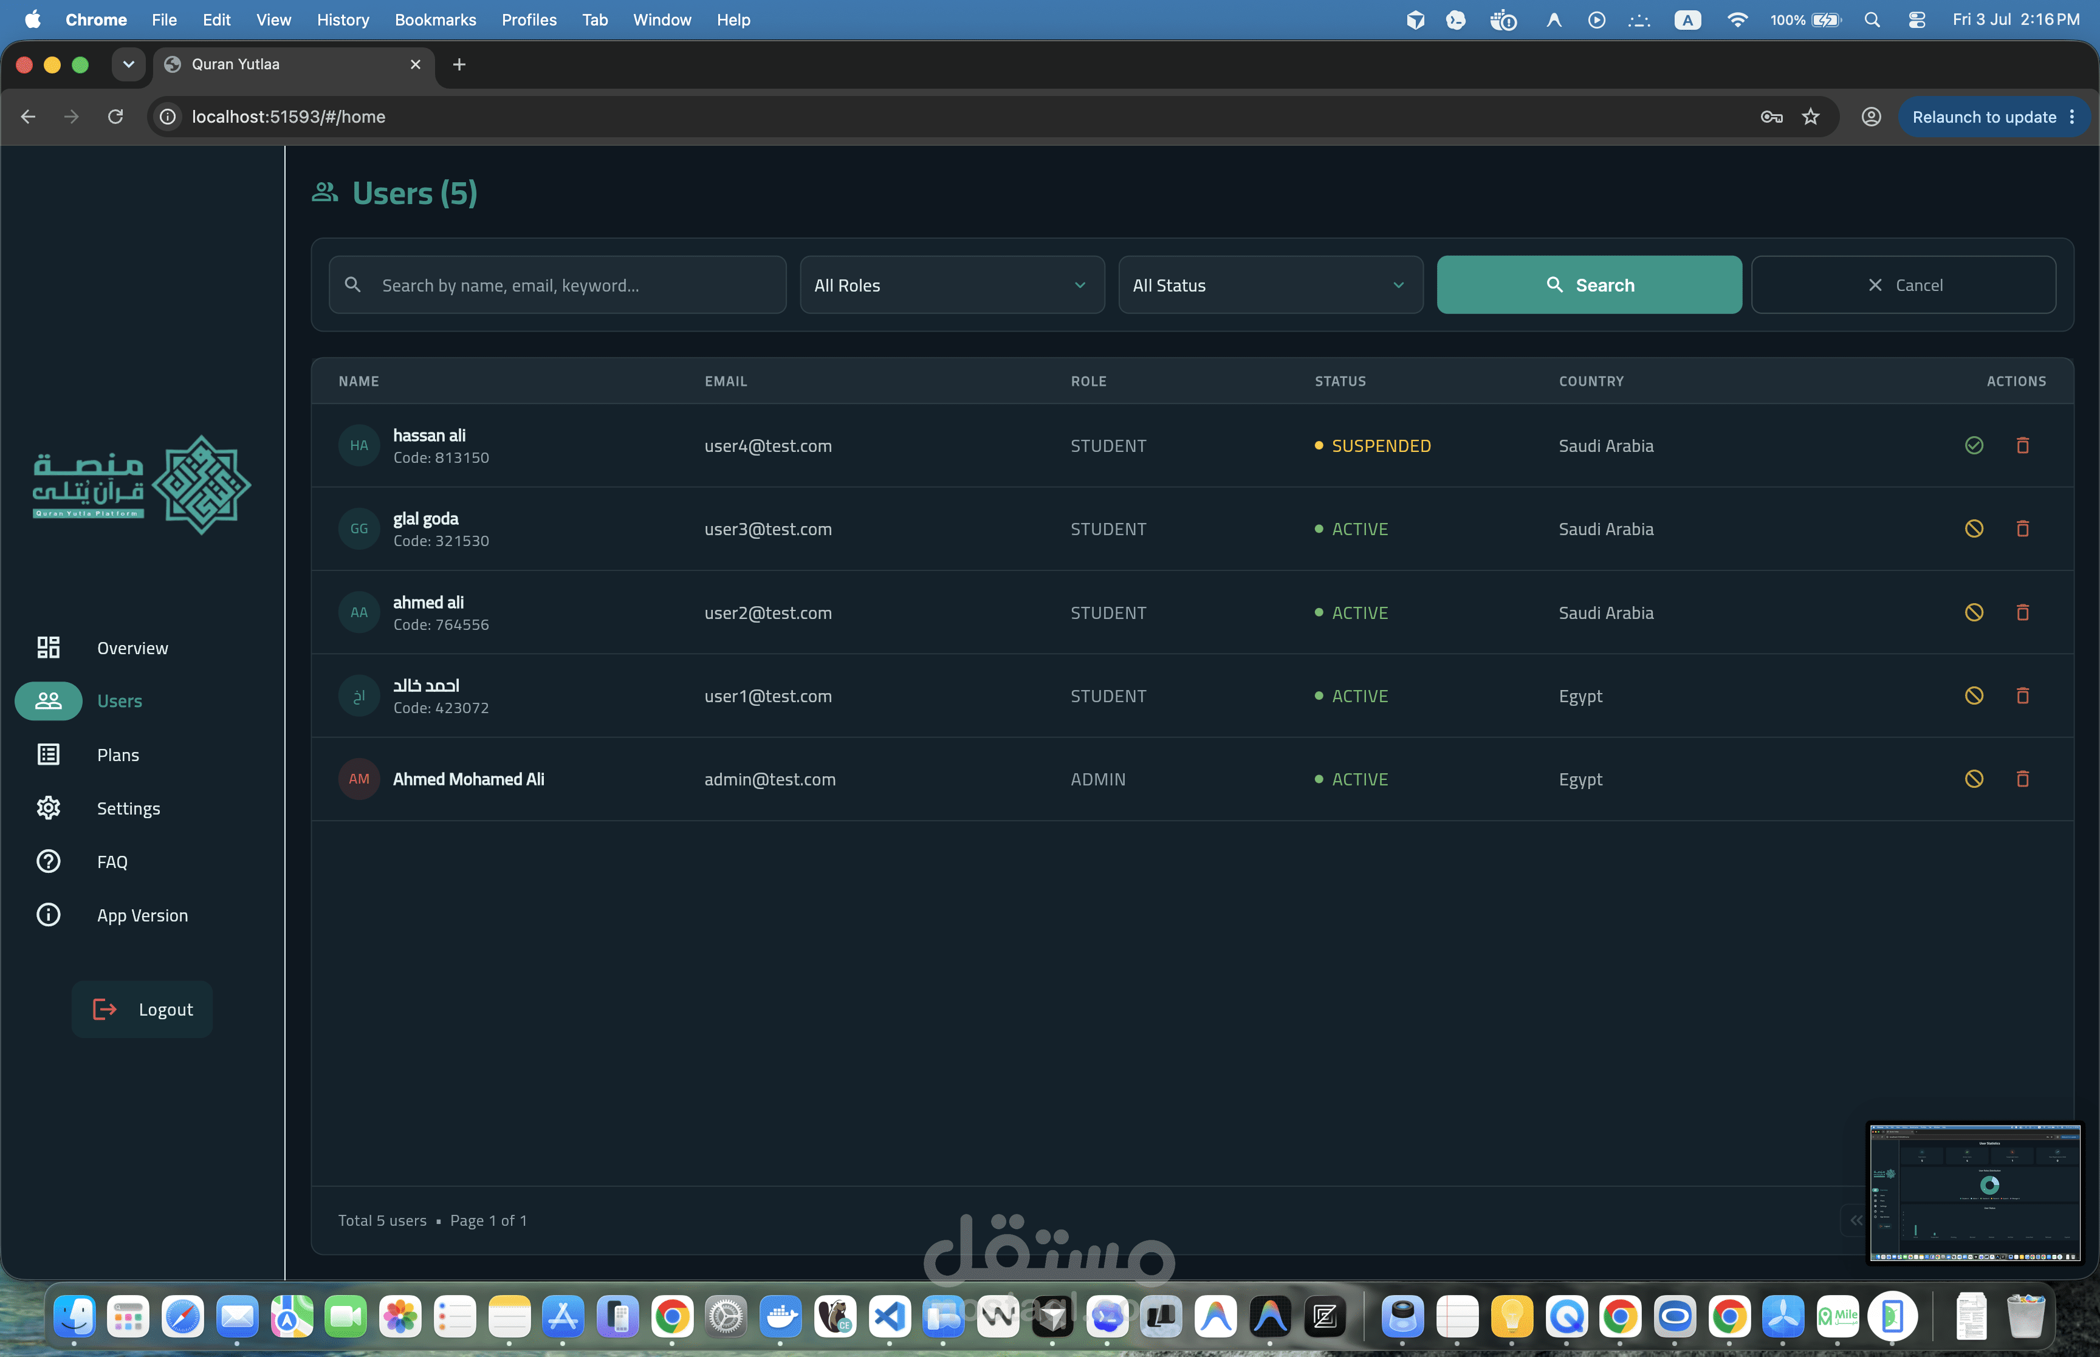Delete user ahmed ali

pyautogui.click(x=2022, y=612)
